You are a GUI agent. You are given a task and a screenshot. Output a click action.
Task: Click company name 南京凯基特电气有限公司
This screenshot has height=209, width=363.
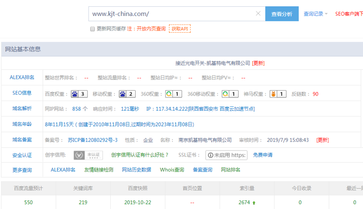[205, 140]
